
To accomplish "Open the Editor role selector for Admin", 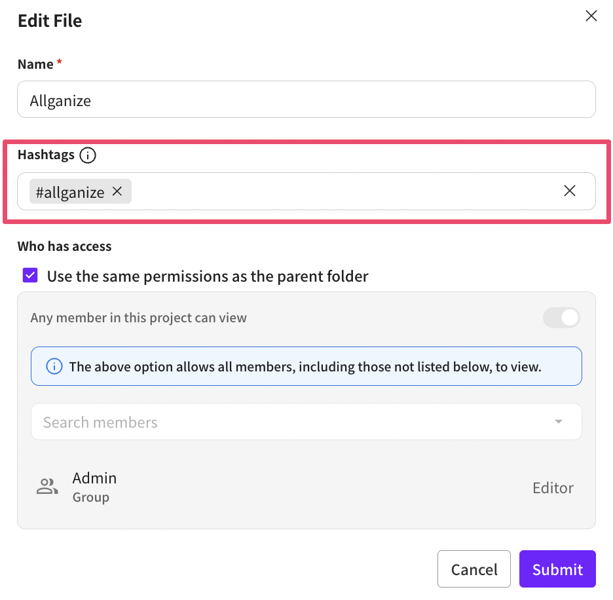I will pos(553,488).
